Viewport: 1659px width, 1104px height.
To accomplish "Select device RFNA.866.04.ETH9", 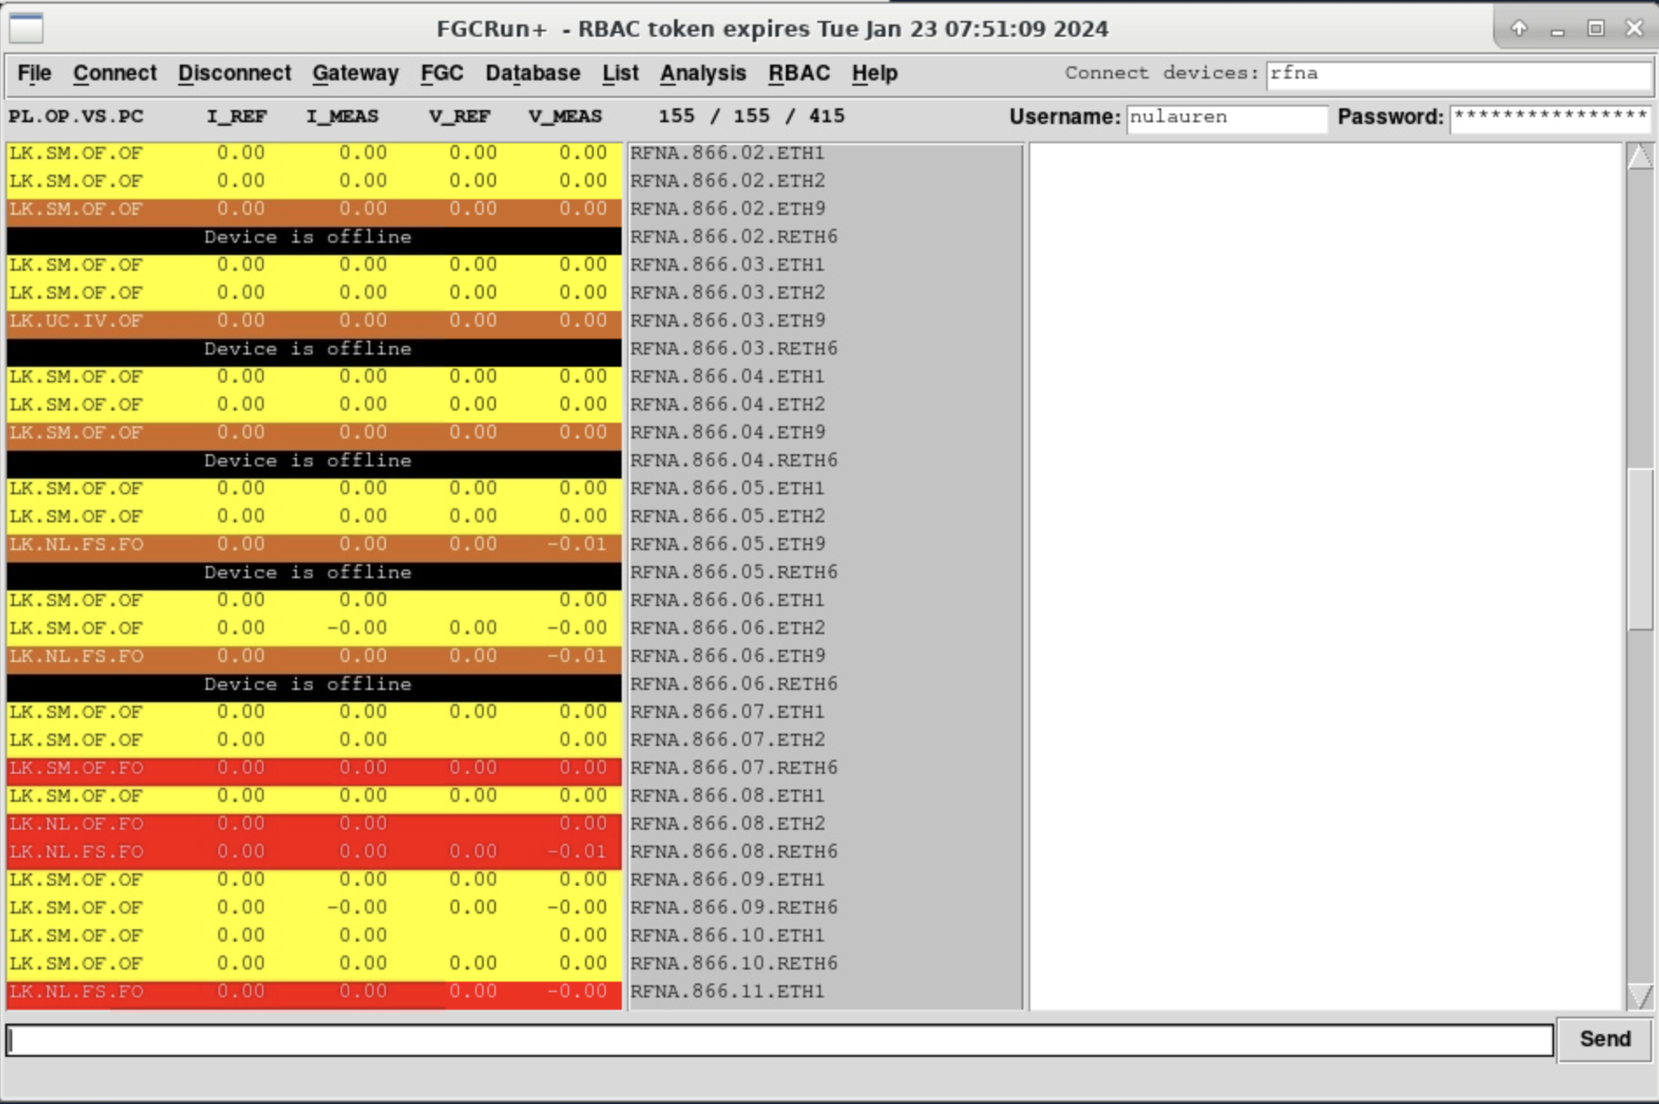I will click(727, 432).
